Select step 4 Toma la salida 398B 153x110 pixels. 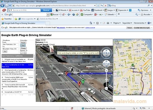pyautogui.click(x=17, y=79)
